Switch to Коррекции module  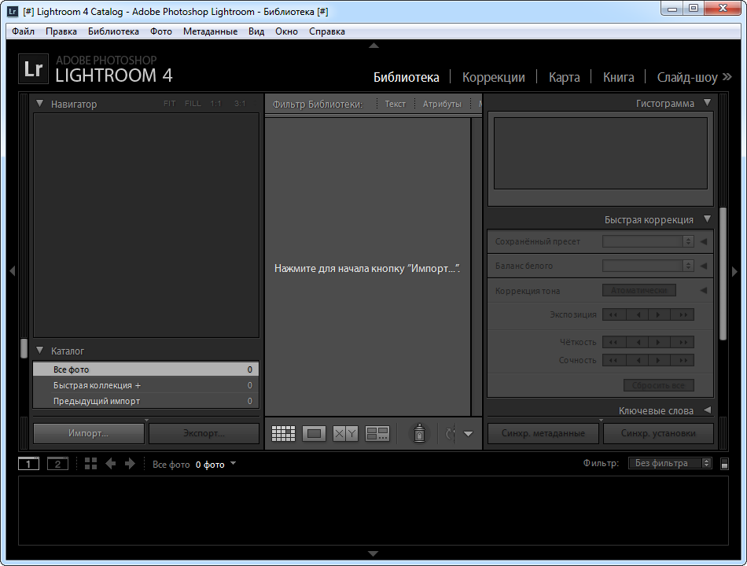pos(494,77)
